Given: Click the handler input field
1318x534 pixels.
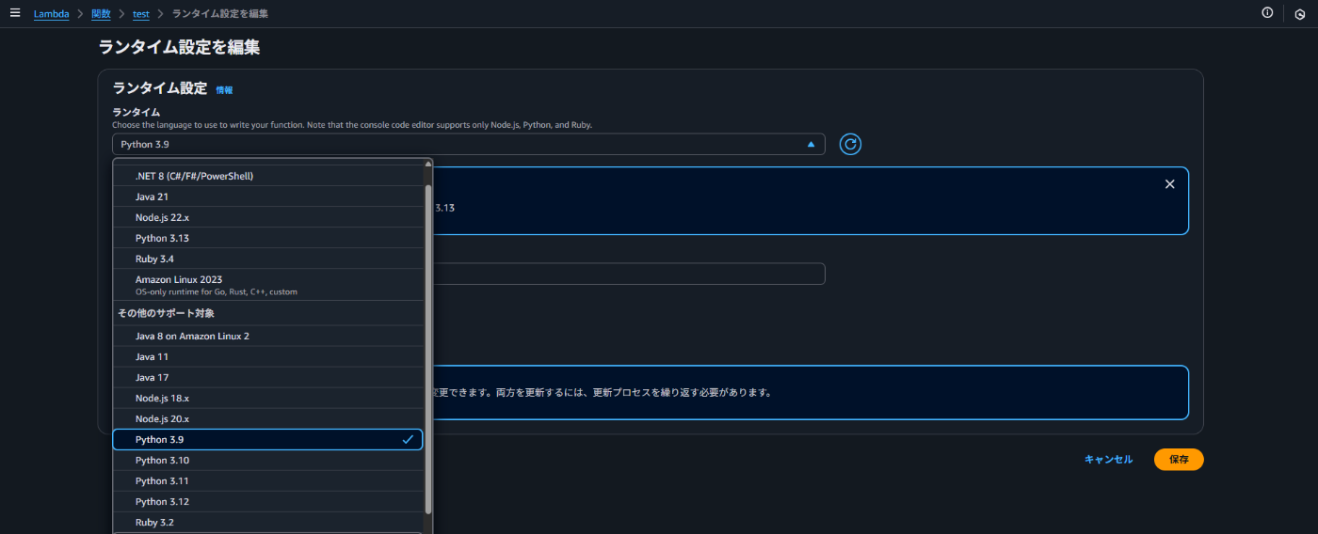Looking at the screenshot, I should (629, 274).
